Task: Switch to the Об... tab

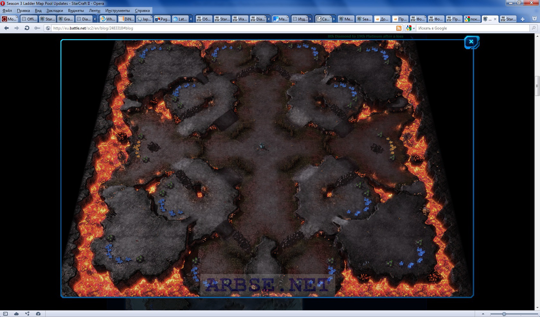Action: pos(204,19)
